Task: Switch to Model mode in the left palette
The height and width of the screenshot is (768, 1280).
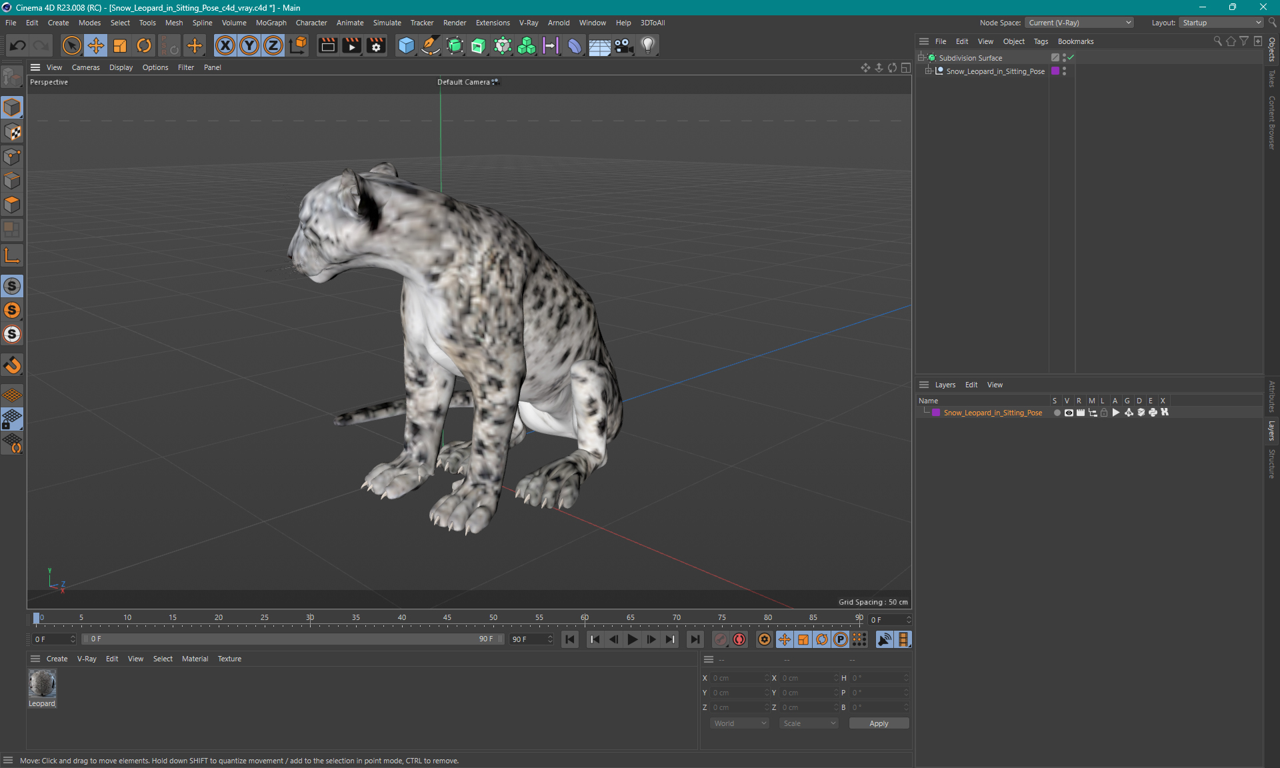Action: [12, 107]
